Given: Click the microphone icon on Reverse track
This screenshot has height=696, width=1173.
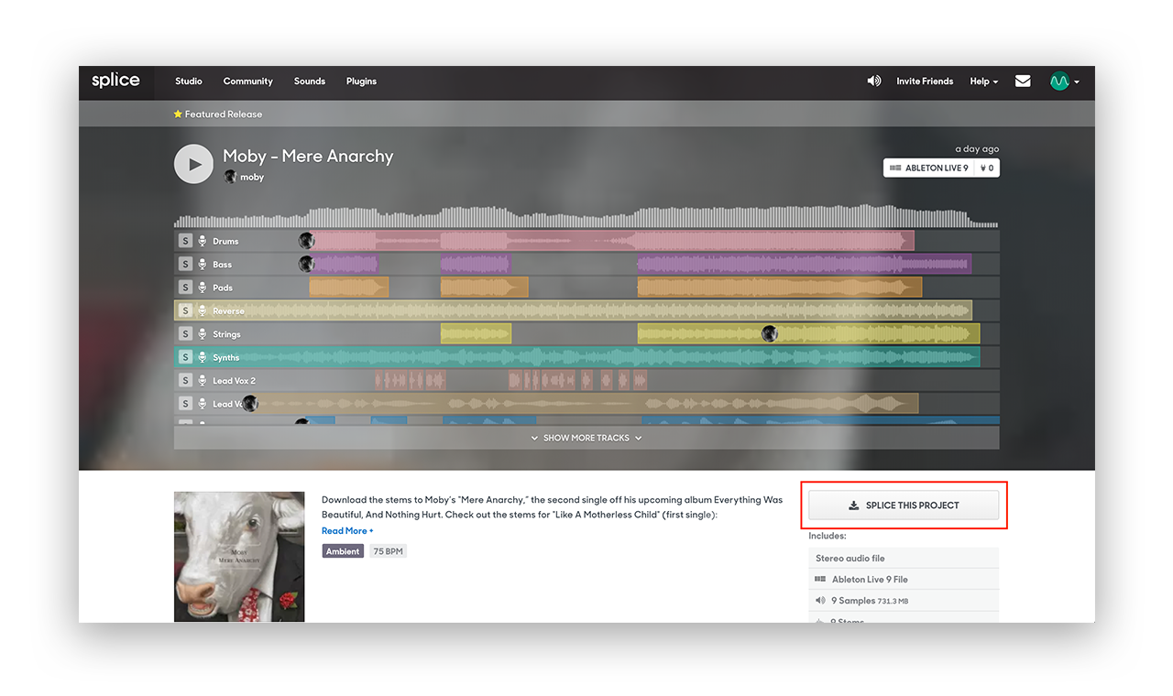Looking at the screenshot, I should (x=203, y=310).
